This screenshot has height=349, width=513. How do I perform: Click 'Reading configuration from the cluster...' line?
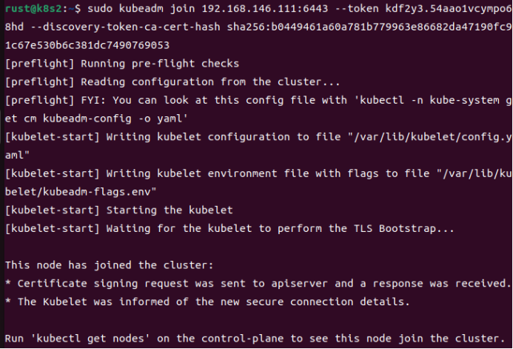coord(172,82)
